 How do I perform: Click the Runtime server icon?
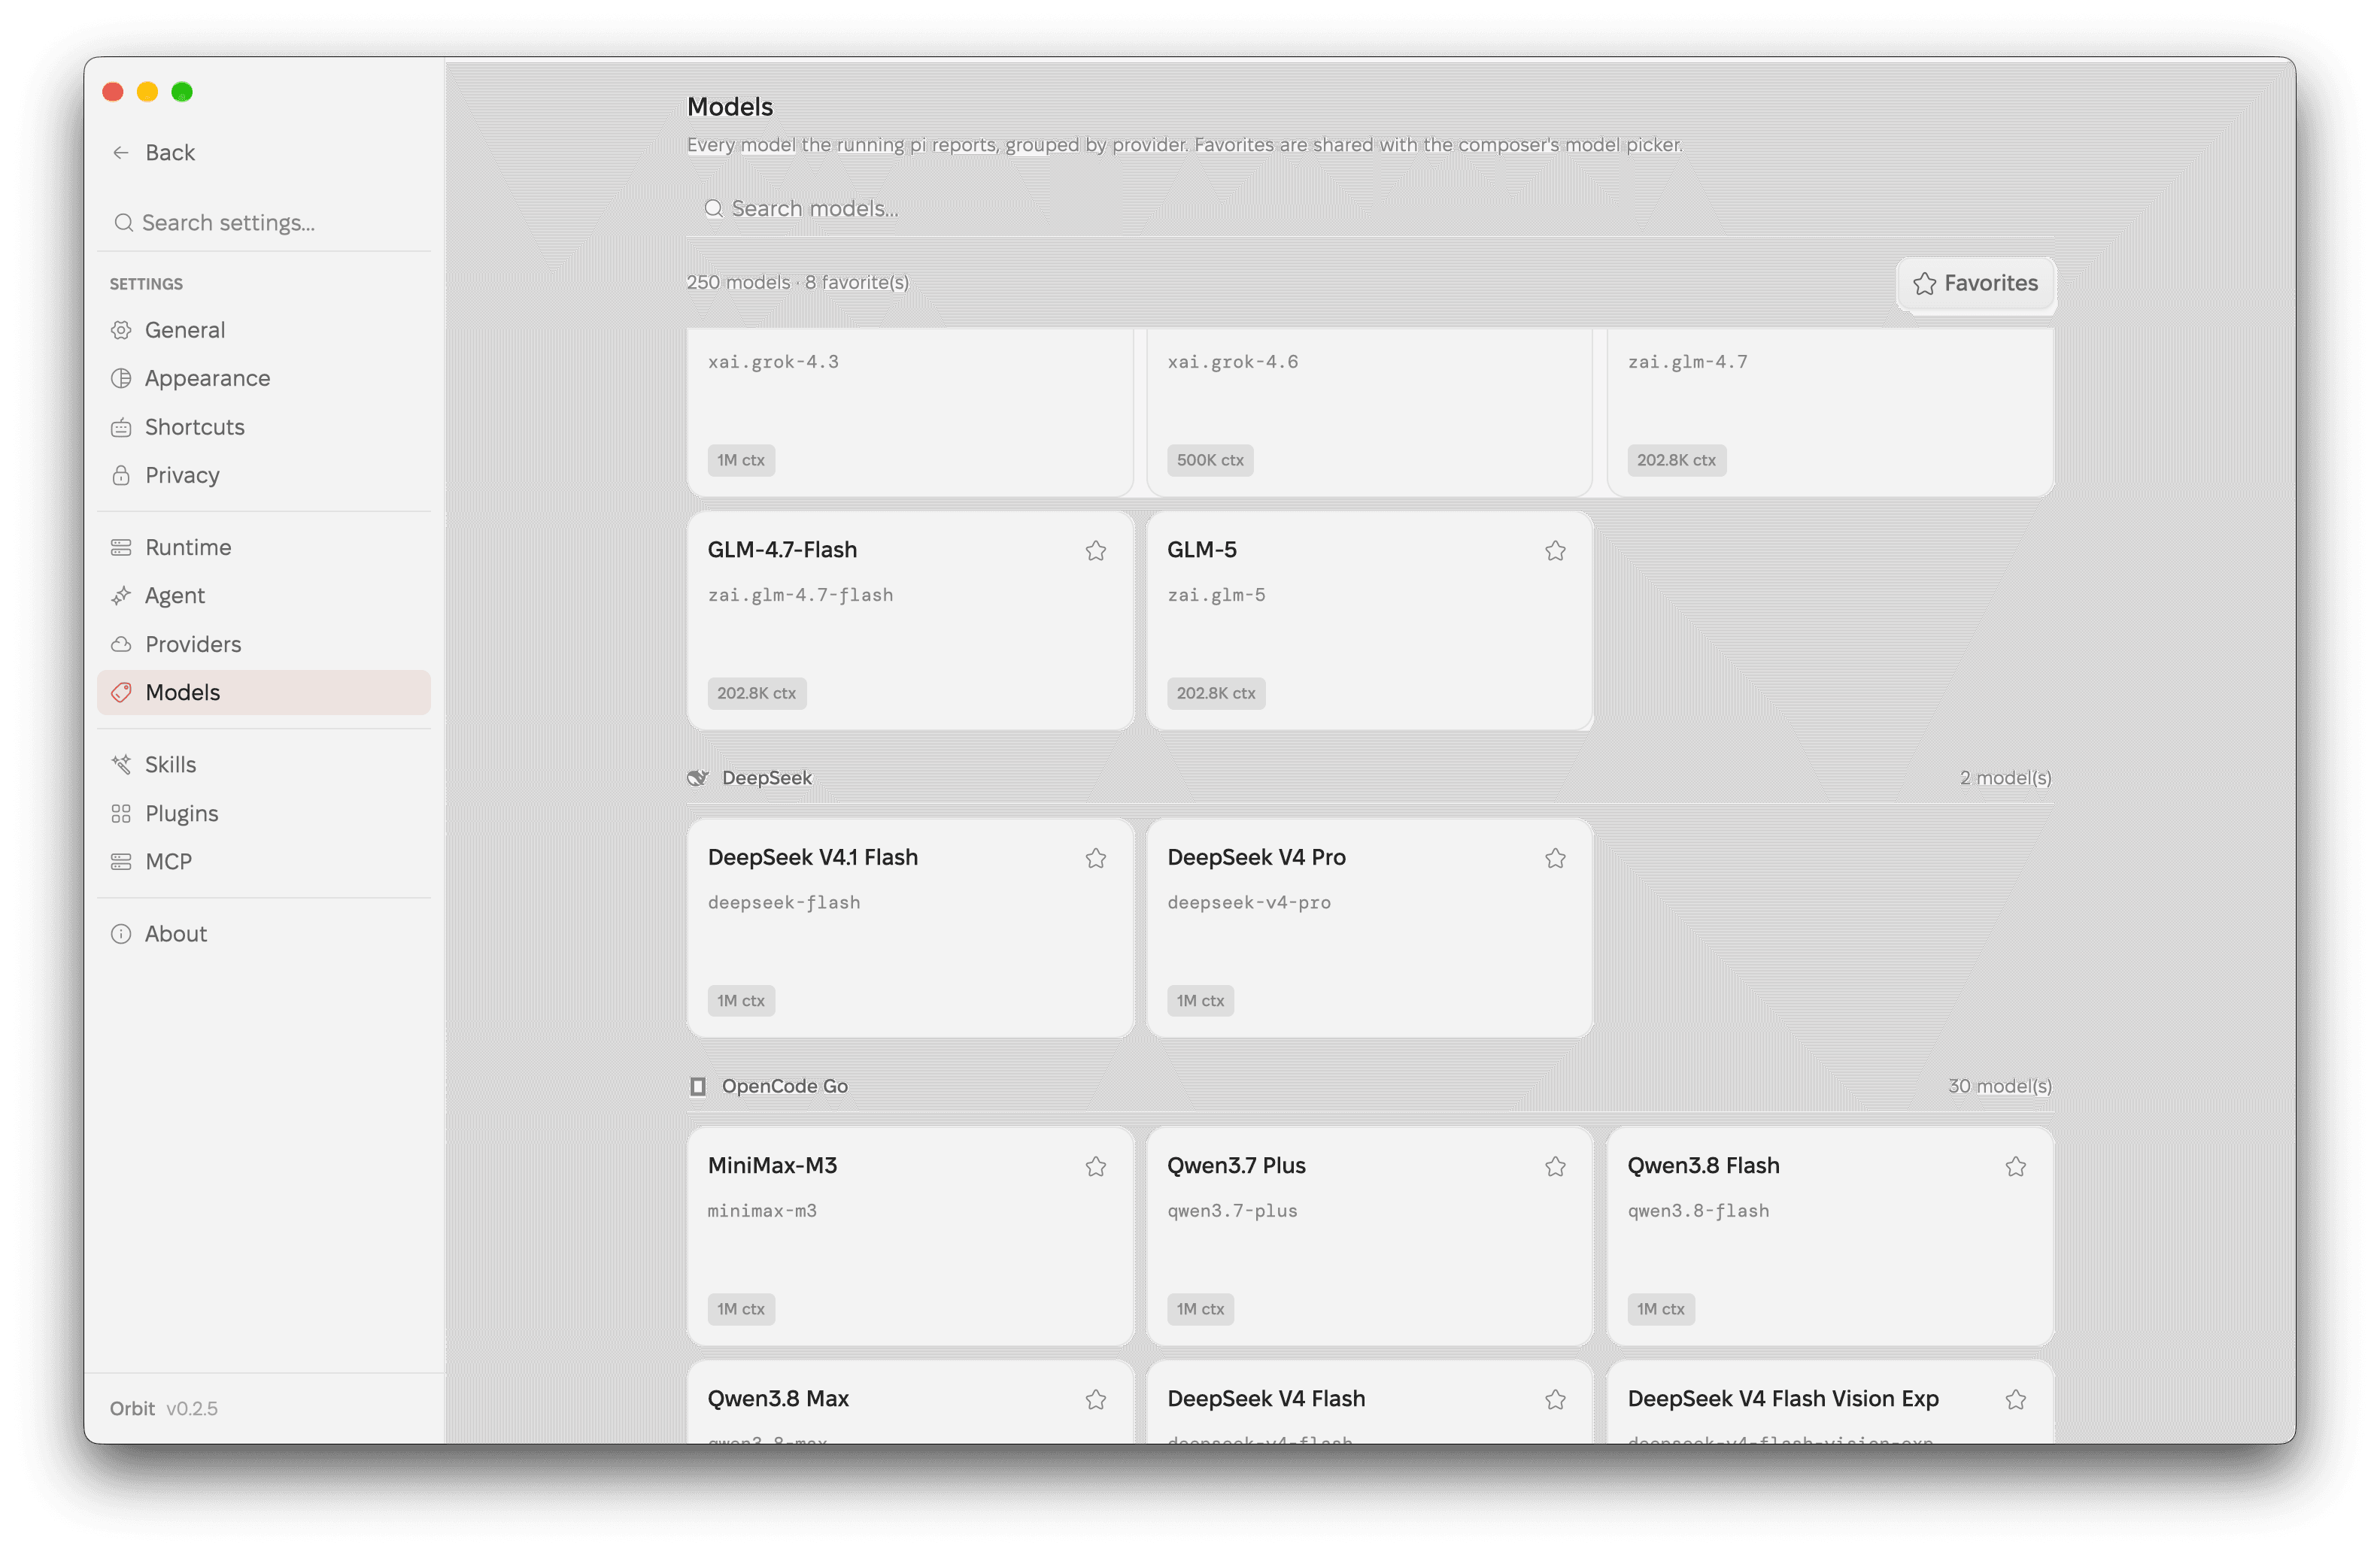(x=121, y=547)
